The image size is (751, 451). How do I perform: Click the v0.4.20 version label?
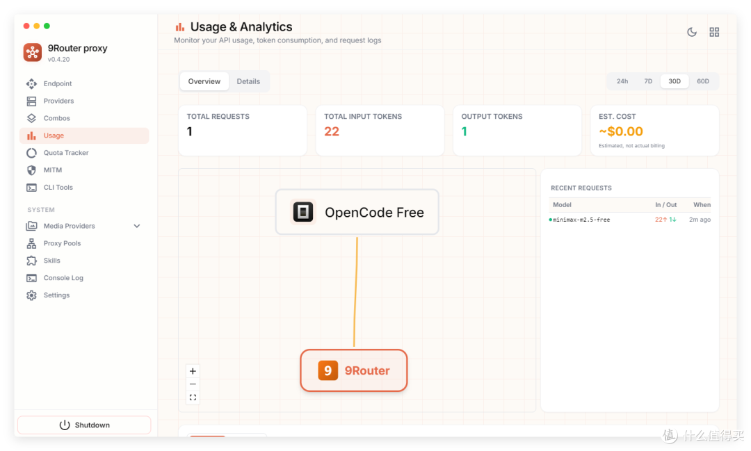58,59
